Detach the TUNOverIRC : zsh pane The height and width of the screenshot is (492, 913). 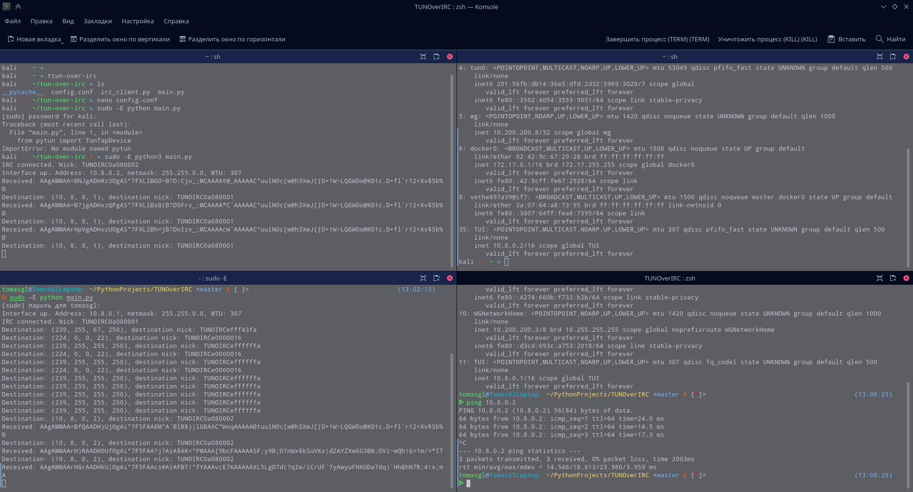pyautogui.click(x=893, y=278)
